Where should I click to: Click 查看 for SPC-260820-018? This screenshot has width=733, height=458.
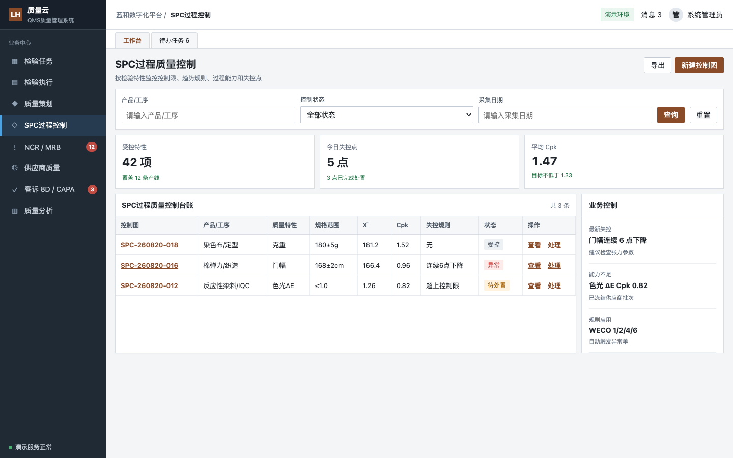[x=534, y=245]
